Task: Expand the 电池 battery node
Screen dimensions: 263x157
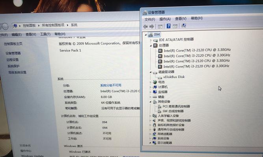Action: tap(150, 82)
